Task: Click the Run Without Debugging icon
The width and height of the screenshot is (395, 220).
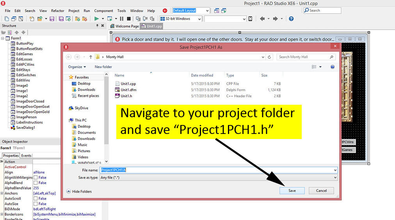Action: pos(110,19)
